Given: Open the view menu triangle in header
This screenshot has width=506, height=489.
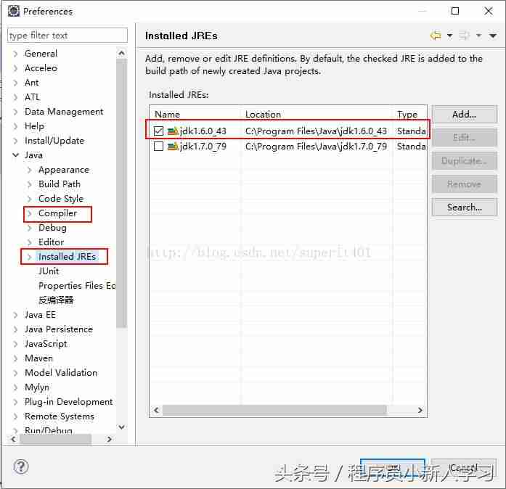Looking at the screenshot, I should pyautogui.click(x=493, y=36).
